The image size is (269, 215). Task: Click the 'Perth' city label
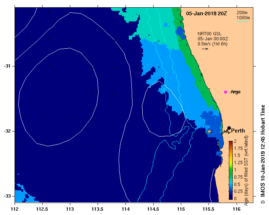(238, 131)
